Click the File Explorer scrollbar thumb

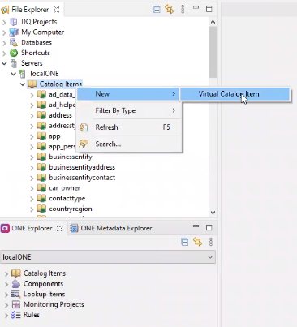coord(213,52)
